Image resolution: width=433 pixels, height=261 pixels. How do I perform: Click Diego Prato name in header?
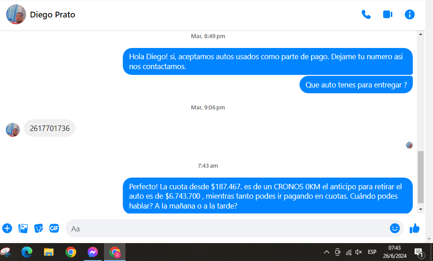coord(52,15)
